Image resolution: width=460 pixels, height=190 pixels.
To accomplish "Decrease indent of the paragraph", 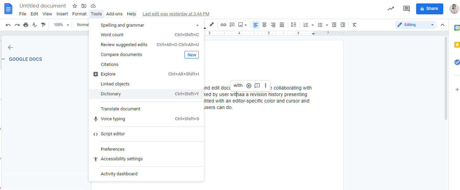I will tap(334, 25).
